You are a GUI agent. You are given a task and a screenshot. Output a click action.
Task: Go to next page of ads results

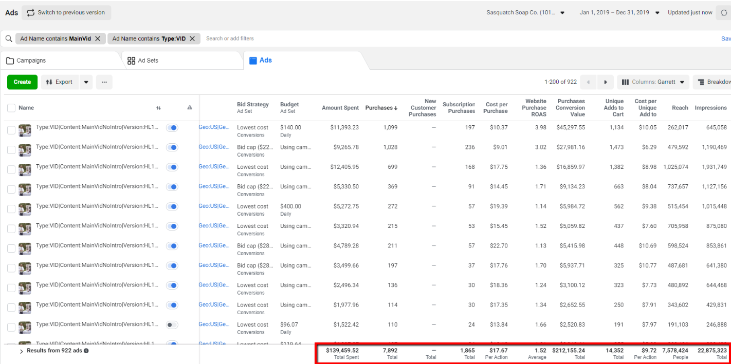coord(606,82)
